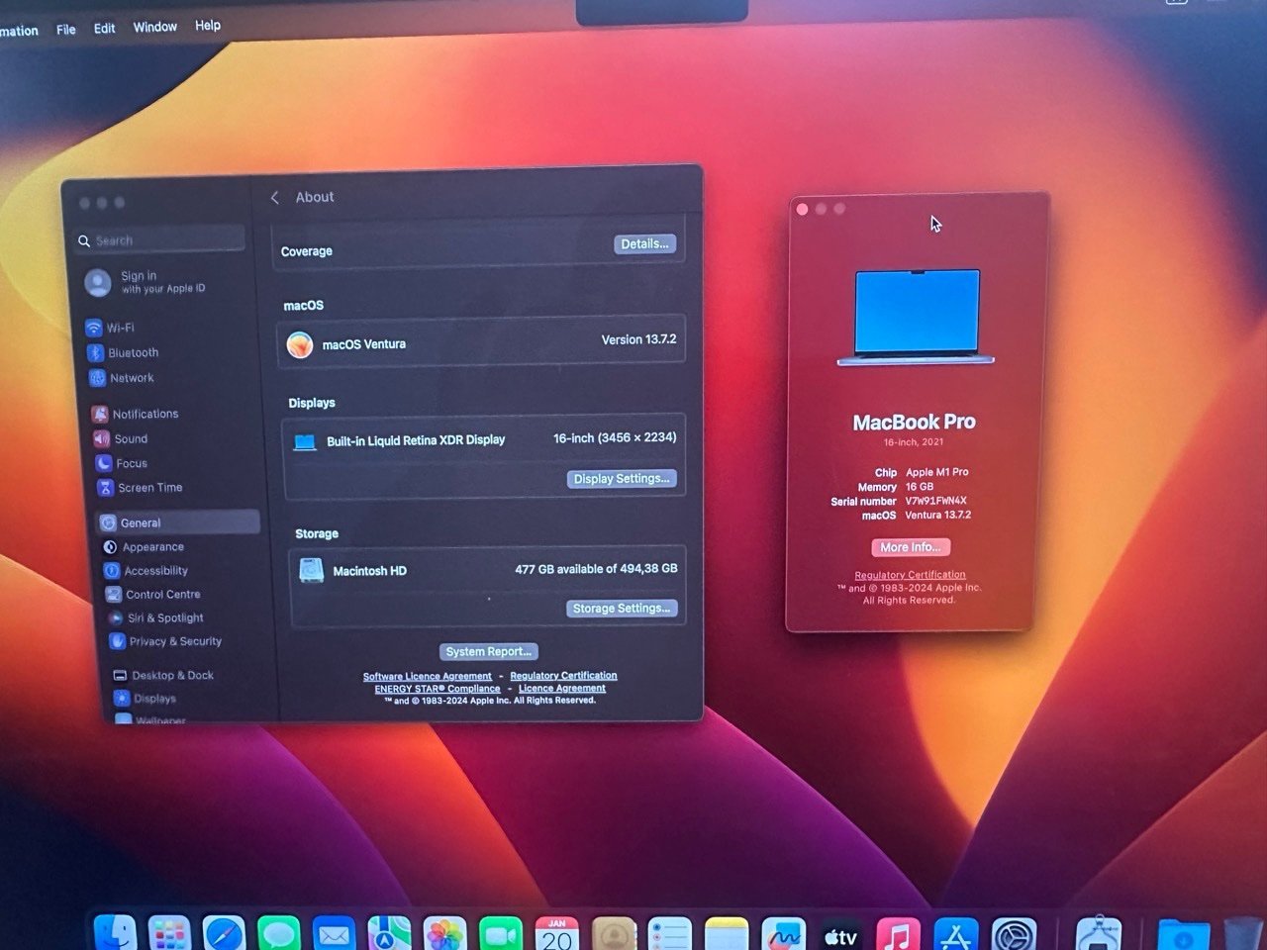Viewport: 1267px width, 950px height.
Task: Select General in the sidebar
Action: 178,522
